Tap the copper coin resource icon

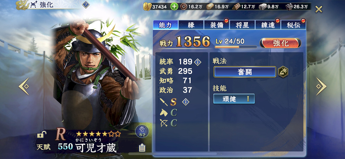[184, 6]
